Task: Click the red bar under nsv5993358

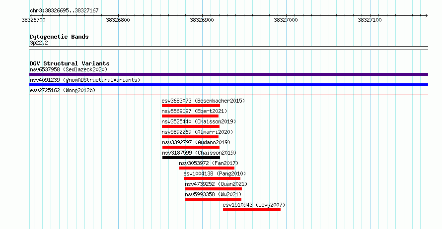Action: click(x=213, y=199)
